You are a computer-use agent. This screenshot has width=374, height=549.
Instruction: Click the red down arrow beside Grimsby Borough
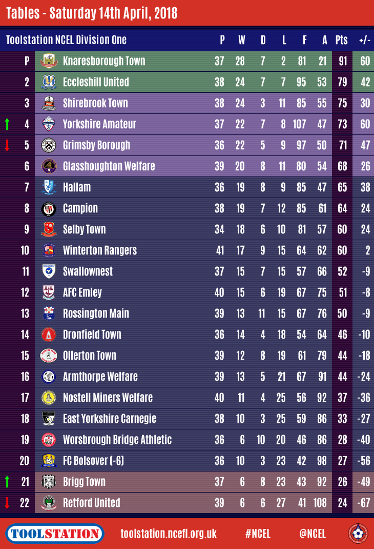click(7, 145)
